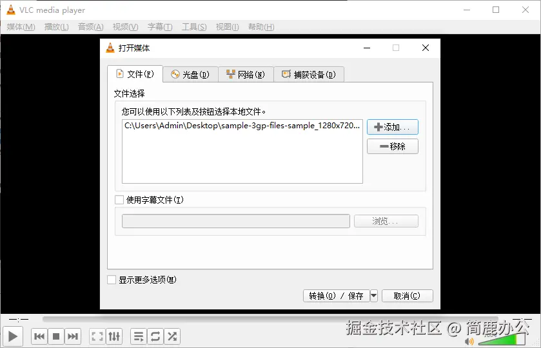Open the 播放(L) menu
The width and height of the screenshot is (541, 348).
pyautogui.click(x=57, y=27)
